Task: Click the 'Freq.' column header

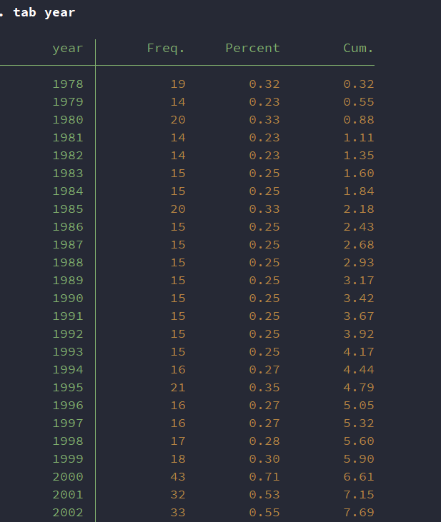Action: point(166,49)
